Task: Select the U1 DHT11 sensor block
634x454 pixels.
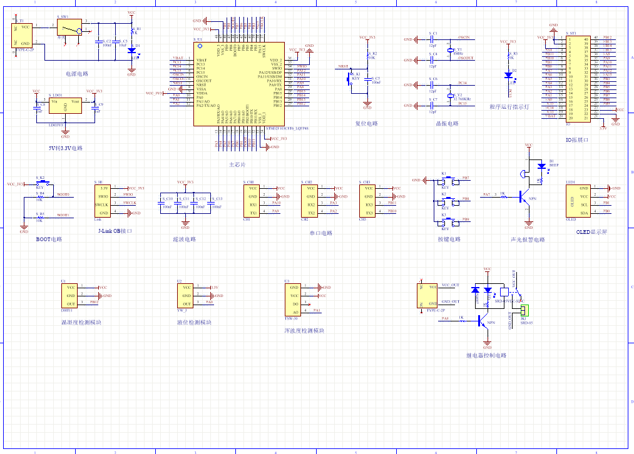Action: tap(69, 296)
